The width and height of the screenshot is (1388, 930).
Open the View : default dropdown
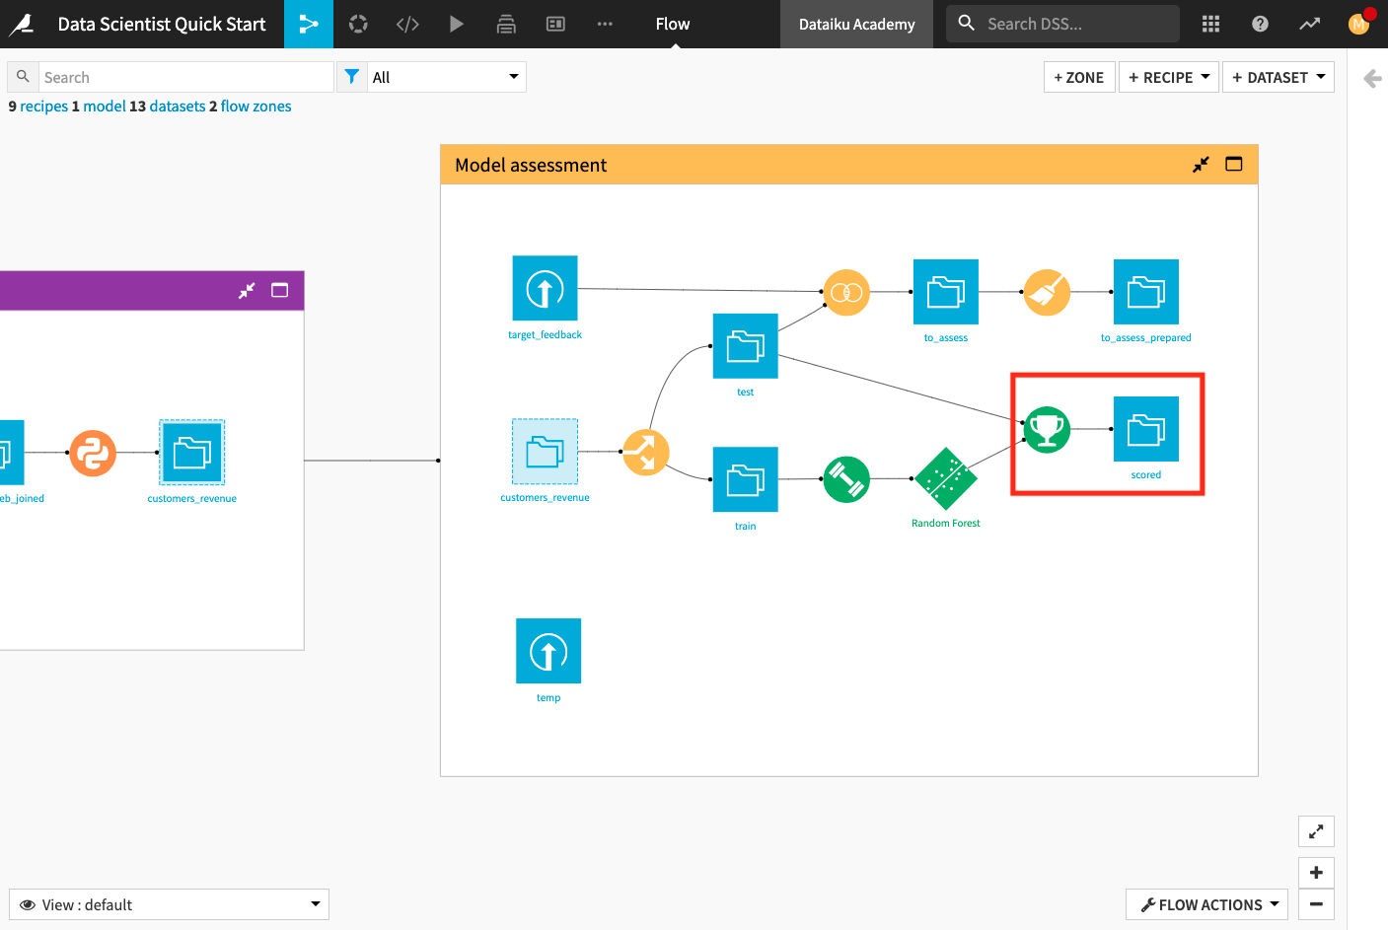(x=169, y=904)
